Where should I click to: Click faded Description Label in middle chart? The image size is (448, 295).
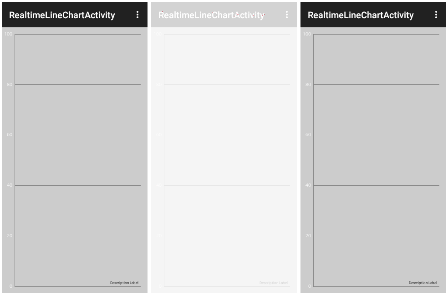click(274, 283)
